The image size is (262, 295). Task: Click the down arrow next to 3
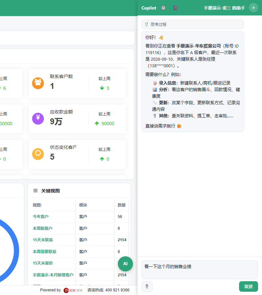coord(102,88)
